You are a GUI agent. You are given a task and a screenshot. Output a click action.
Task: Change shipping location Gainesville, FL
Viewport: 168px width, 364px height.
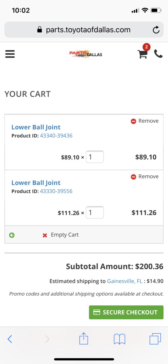pyautogui.click(x=125, y=281)
